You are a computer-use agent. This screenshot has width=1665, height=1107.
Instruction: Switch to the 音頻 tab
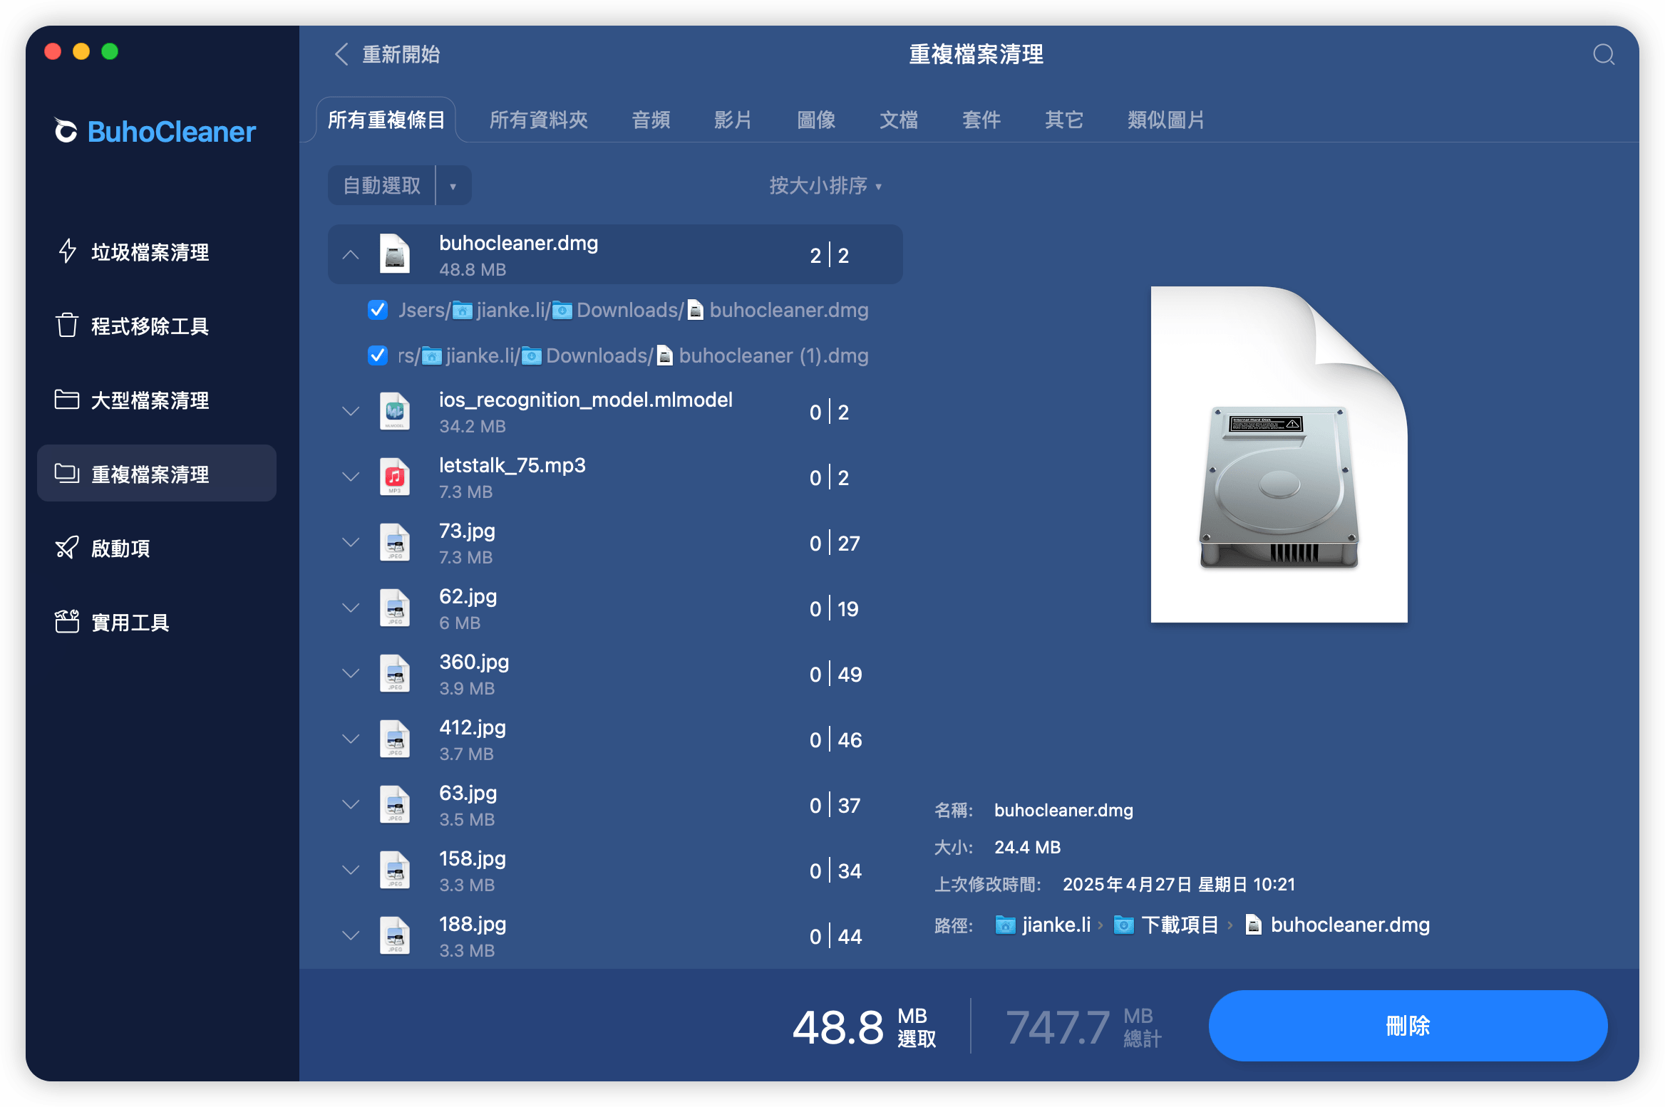point(651,120)
